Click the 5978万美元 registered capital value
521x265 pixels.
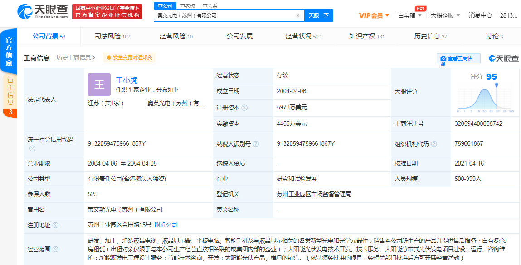292,108
